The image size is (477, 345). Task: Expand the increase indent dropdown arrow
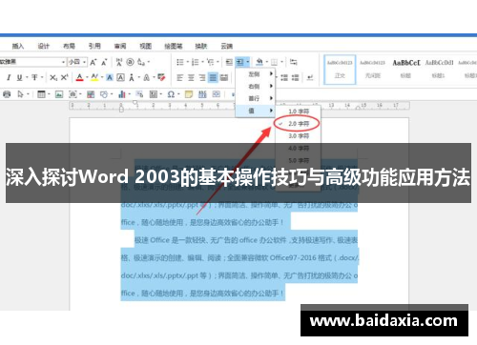point(247,62)
